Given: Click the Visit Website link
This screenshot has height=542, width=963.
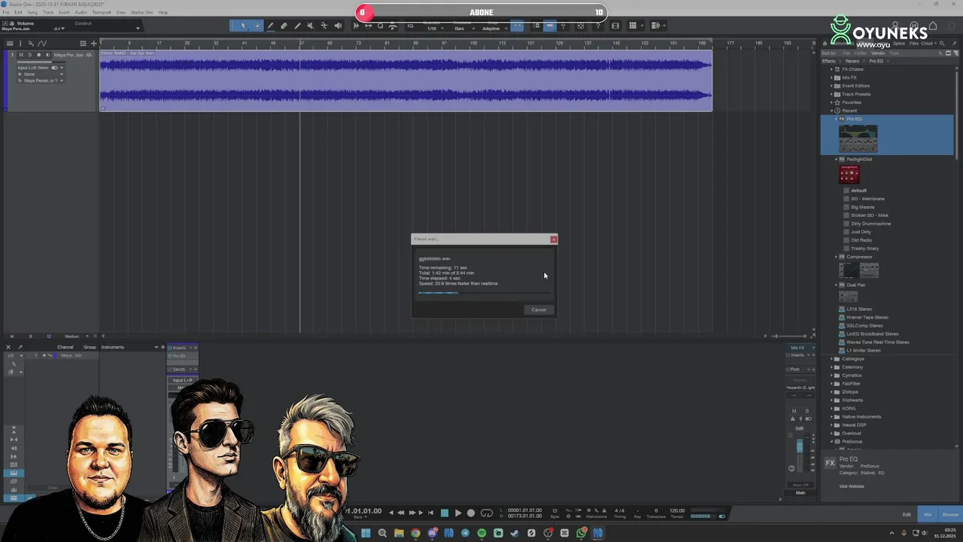Looking at the screenshot, I should coord(852,486).
